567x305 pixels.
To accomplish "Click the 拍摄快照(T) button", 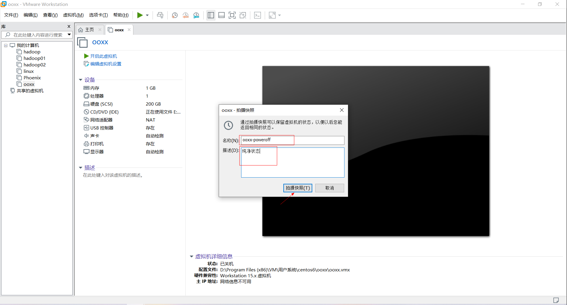I will (x=298, y=188).
